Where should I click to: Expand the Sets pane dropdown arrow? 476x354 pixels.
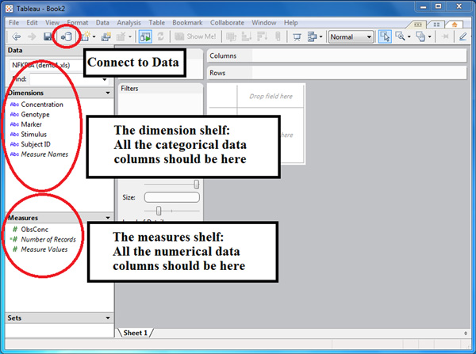[x=108, y=318]
